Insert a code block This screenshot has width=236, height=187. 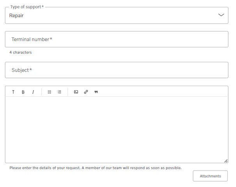point(76,92)
